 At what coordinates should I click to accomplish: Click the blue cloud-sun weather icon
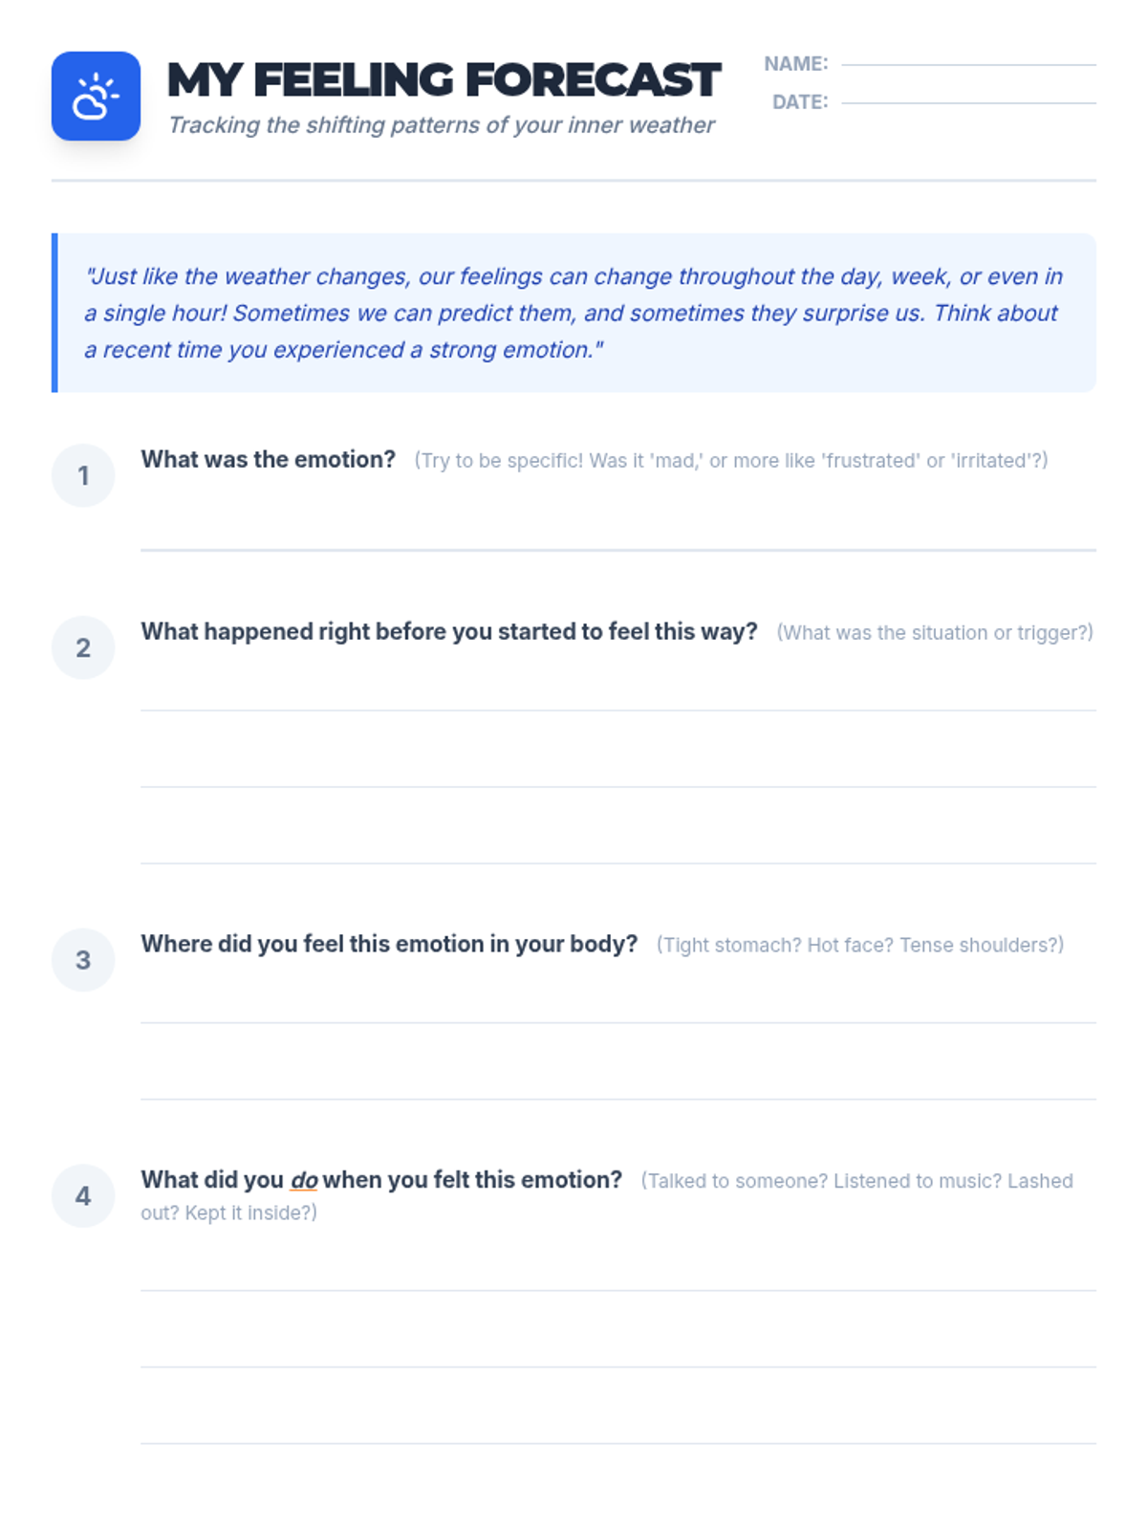[x=96, y=96]
